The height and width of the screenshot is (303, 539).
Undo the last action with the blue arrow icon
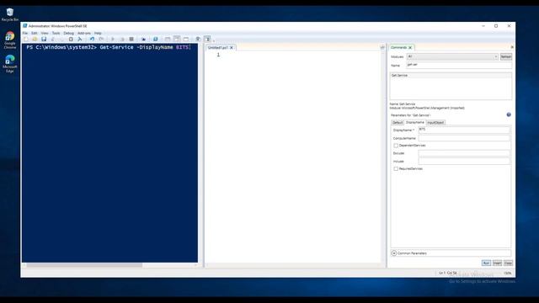point(92,40)
